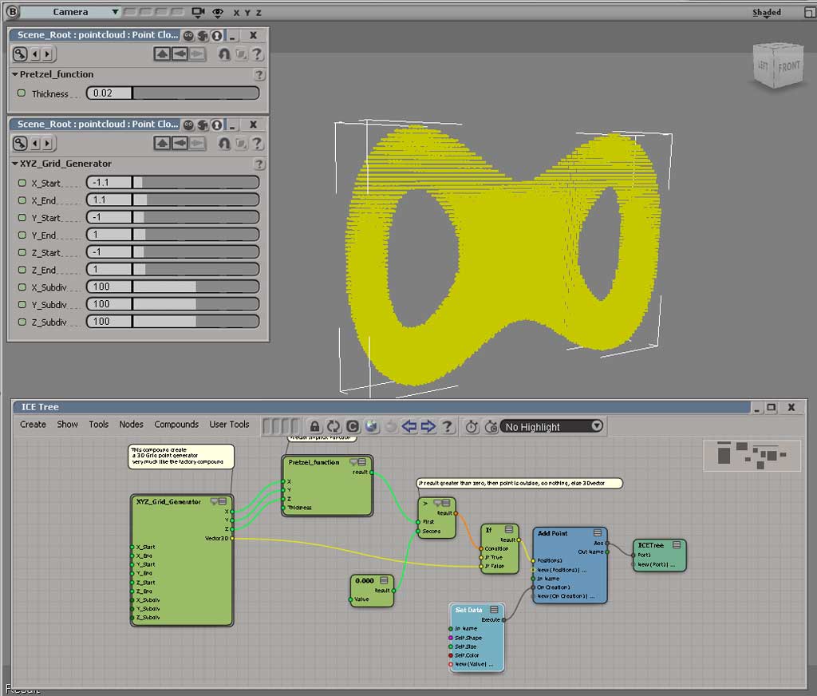Collapse the XYZ_Grid_Generator section

click(15, 164)
